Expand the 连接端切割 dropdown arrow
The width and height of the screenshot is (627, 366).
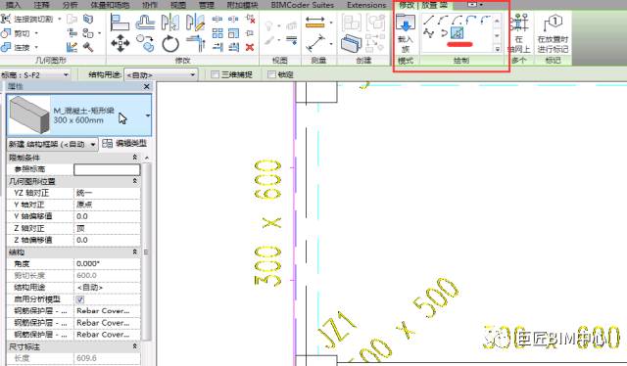tap(60, 19)
